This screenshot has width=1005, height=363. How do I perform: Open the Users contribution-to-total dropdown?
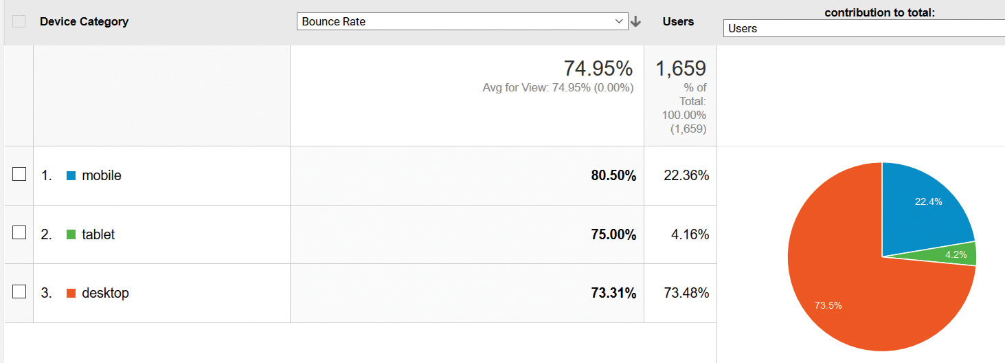pos(864,28)
